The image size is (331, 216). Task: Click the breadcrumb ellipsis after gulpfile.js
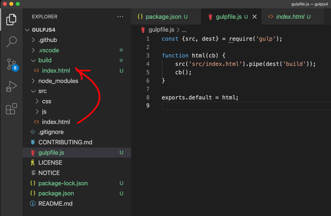click(184, 31)
